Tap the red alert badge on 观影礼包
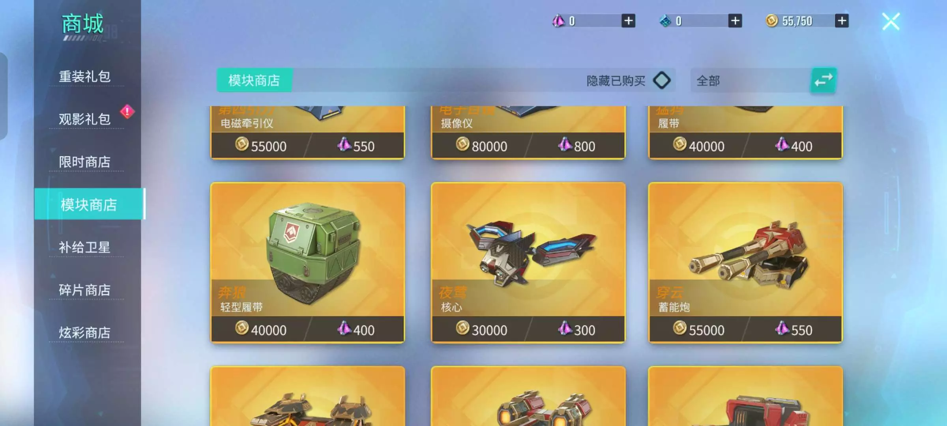This screenshot has width=947, height=426. [x=127, y=112]
